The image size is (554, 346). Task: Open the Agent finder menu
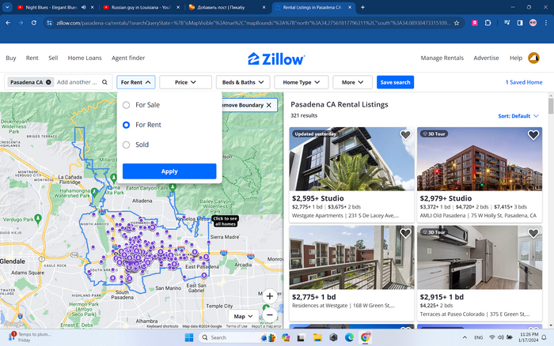coord(128,58)
